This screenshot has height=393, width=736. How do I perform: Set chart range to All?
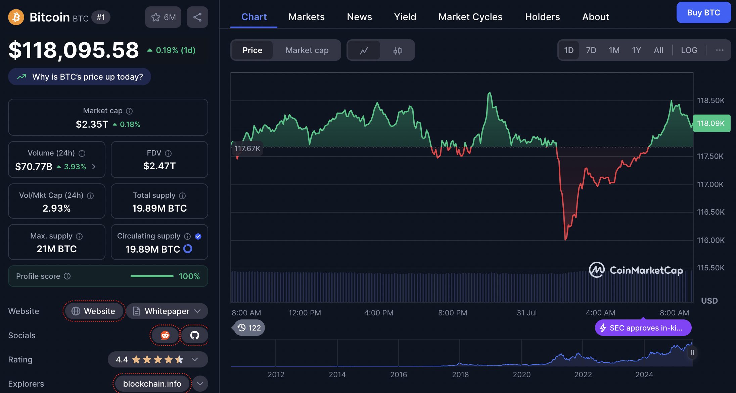click(x=658, y=50)
